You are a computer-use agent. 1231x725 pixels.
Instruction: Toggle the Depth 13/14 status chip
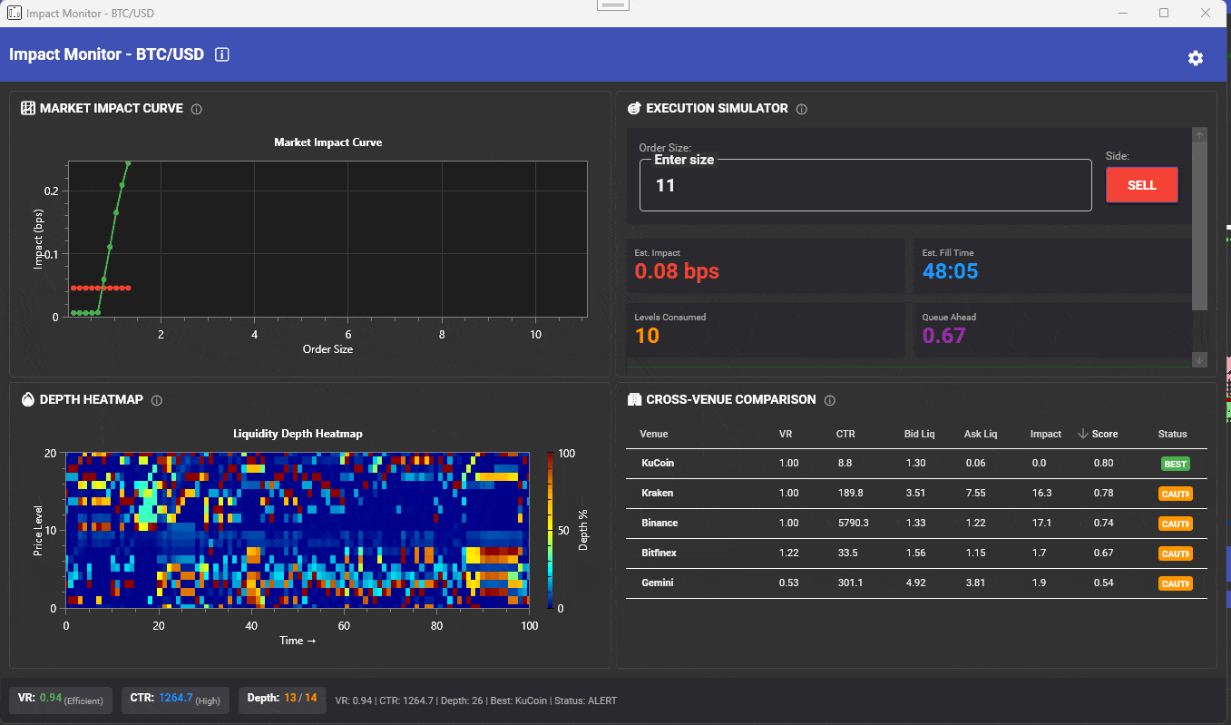click(281, 700)
